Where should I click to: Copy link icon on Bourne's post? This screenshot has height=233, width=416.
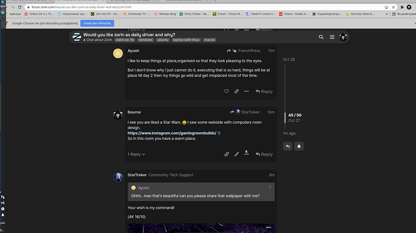click(x=226, y=154)
